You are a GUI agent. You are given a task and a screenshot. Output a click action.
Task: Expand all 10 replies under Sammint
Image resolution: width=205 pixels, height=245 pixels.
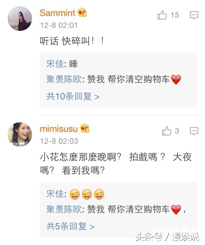(73, 96)
